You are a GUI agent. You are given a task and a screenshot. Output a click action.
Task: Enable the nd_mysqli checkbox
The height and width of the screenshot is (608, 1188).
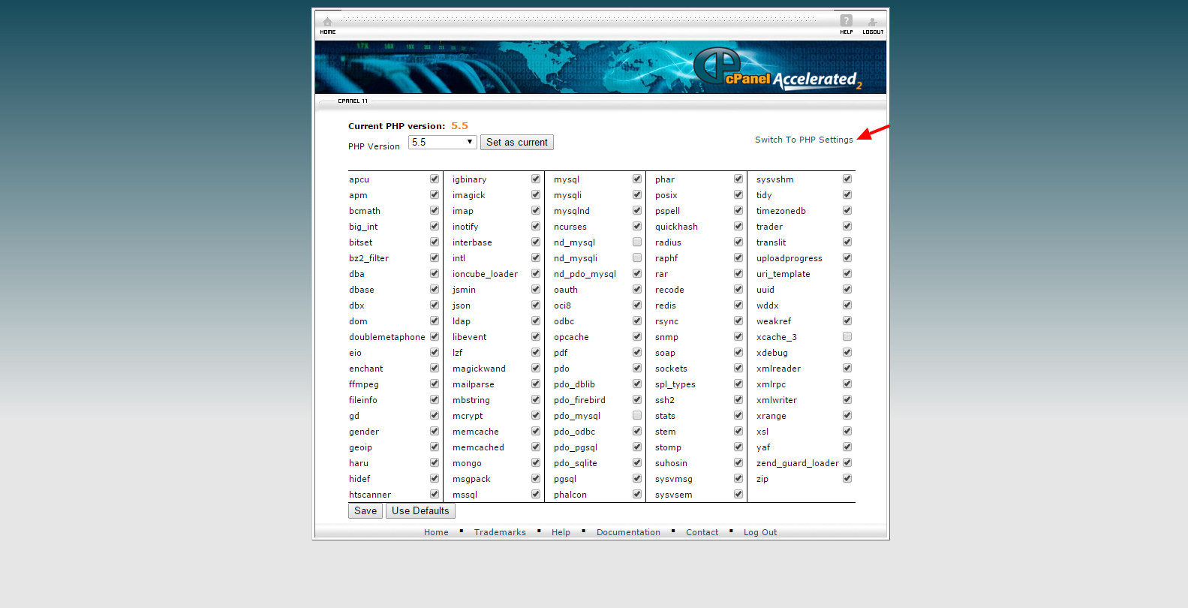point(637,258)
